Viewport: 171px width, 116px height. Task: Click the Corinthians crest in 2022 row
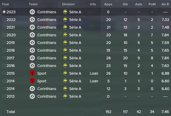[32, 19]
